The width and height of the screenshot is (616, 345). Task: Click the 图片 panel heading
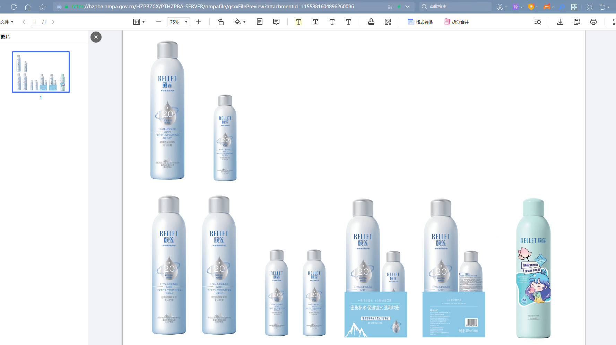pos(6,37)
